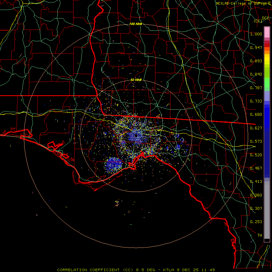Select the 1.000 value on the scale

point(256,34)
